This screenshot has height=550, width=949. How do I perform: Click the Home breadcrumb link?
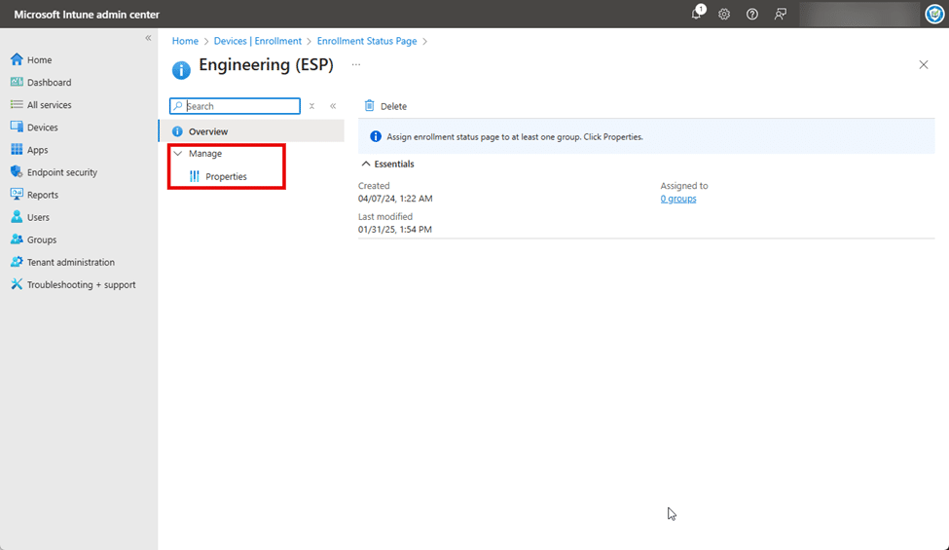point(185,41)
